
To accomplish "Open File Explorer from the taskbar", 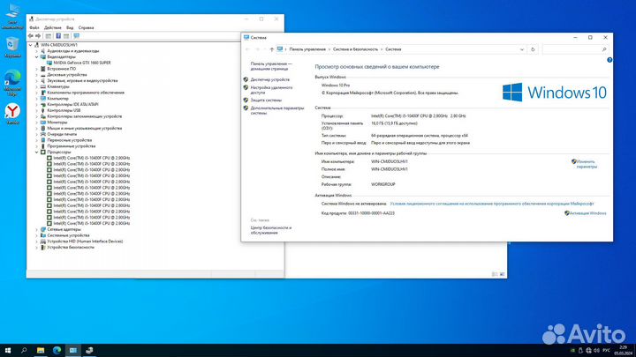I will [x=41, y=351].
